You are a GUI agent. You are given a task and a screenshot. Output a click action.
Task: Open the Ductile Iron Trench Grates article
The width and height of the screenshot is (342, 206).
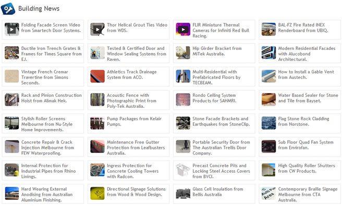click(x=52, y=54)
